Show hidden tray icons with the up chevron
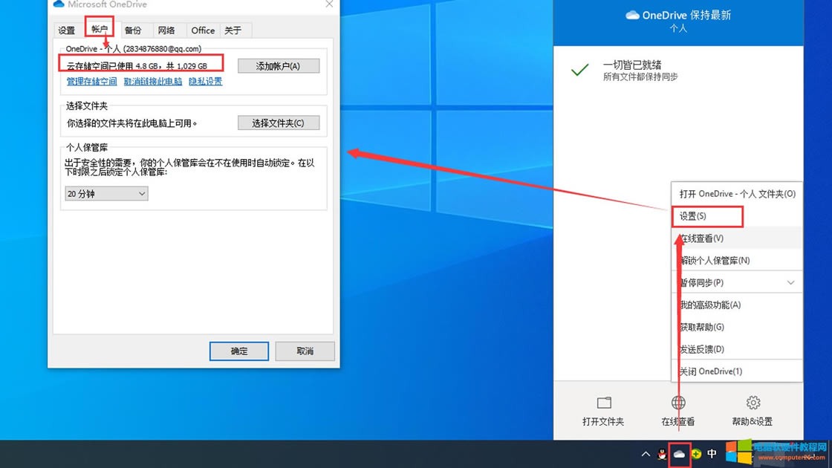 pos(646,454)
